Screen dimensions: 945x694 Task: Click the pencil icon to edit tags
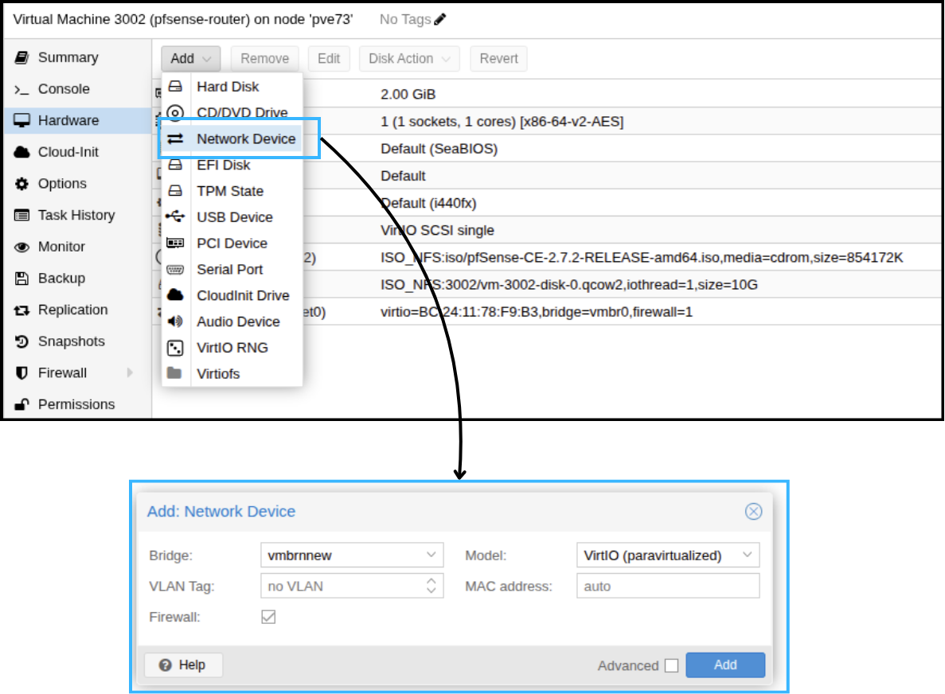click(x=440, y=19)
